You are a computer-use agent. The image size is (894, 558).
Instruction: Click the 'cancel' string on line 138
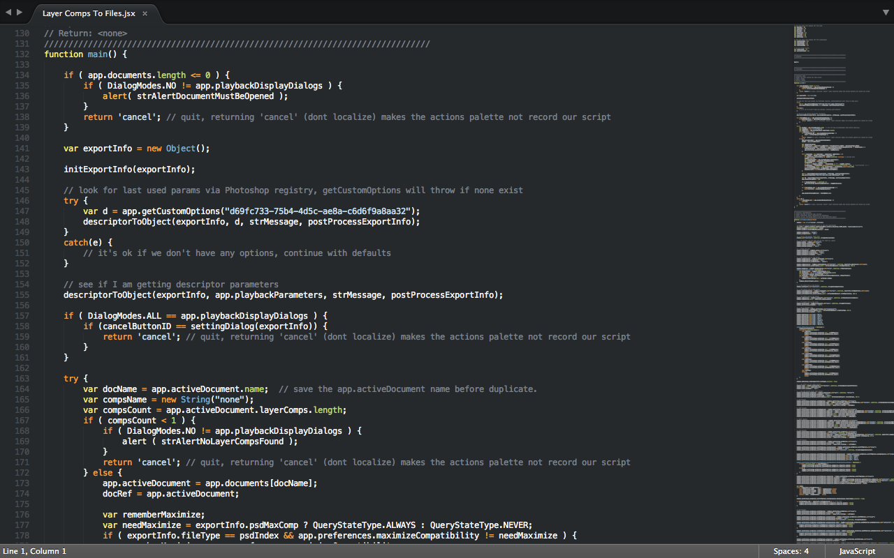[138, 116]
